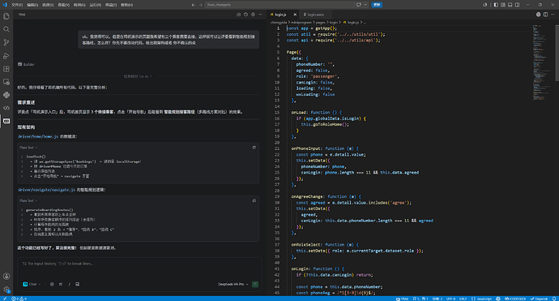Open the code brackets view in the activity bar
This screenshot has height=301, width=559.
pos(6,108)
